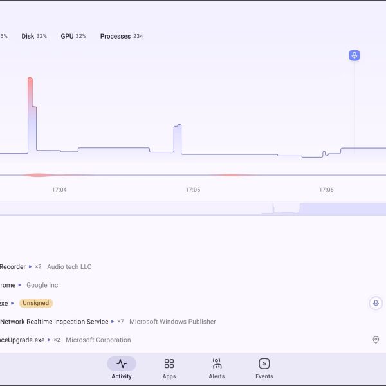Click the Microsoft Windows Publisher text
Viewport: 386px width, 386px height.
tap(172, 322)
